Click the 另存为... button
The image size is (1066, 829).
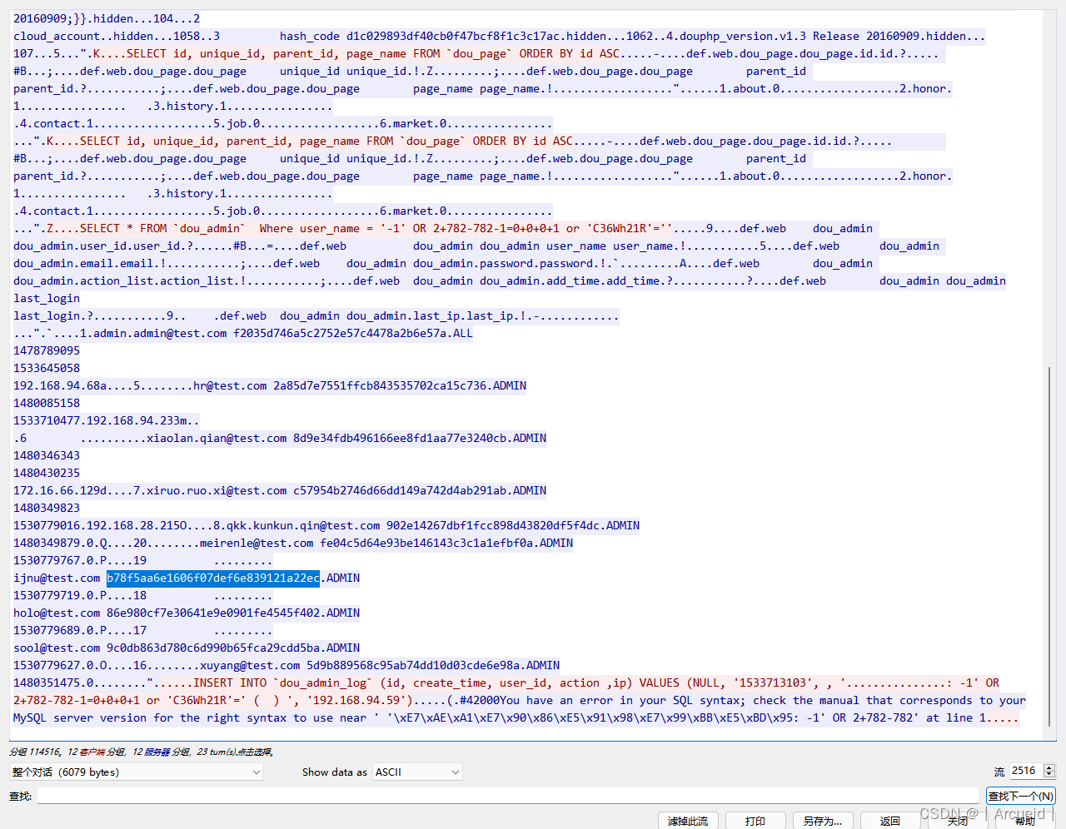pos(823,821)
